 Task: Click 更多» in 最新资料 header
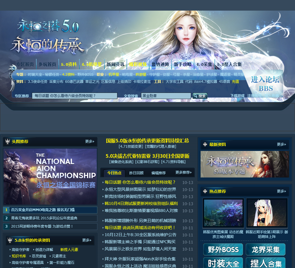(281, 144)
